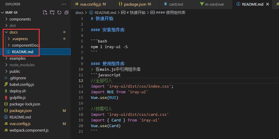Expand the examples folder

coord(35,58)
